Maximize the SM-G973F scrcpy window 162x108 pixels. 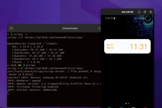(145, 12)
